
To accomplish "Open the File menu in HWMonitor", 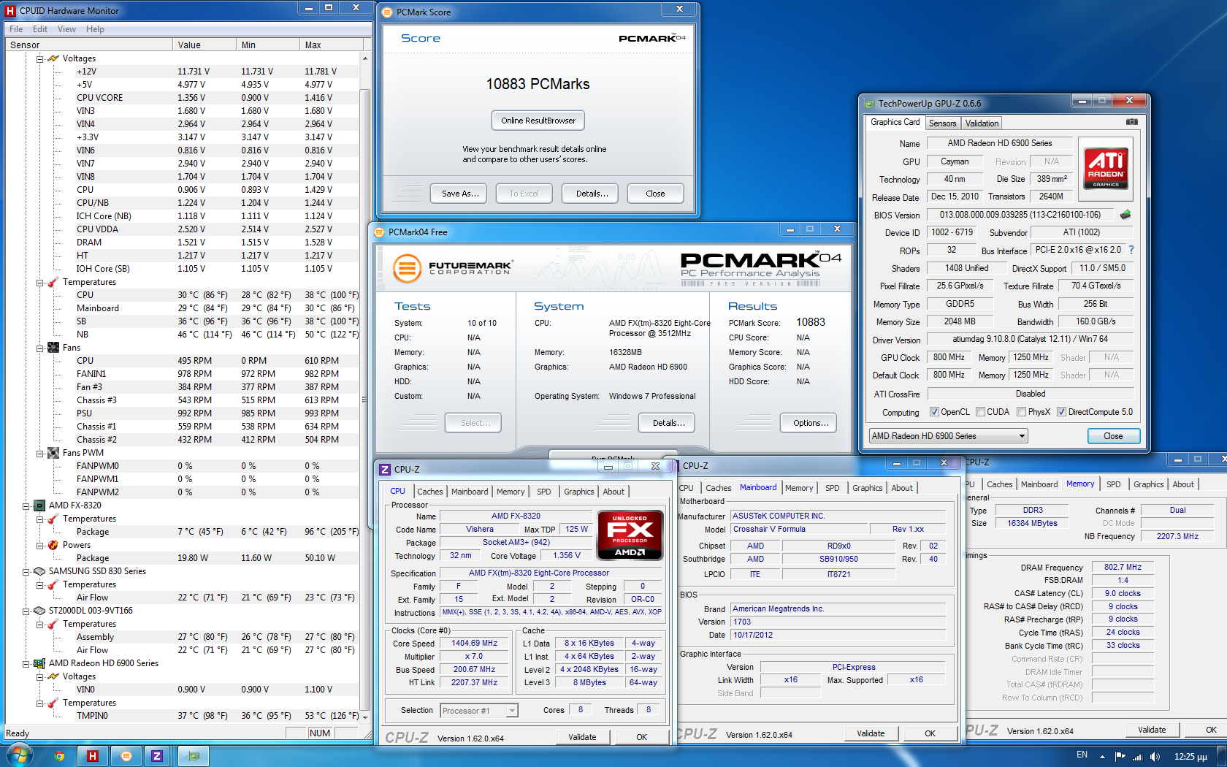I will [16, 29].
